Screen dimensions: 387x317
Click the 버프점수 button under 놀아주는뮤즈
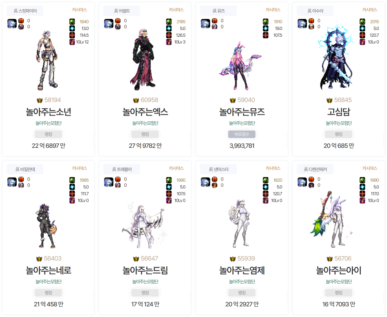click(x=242, y=135)
